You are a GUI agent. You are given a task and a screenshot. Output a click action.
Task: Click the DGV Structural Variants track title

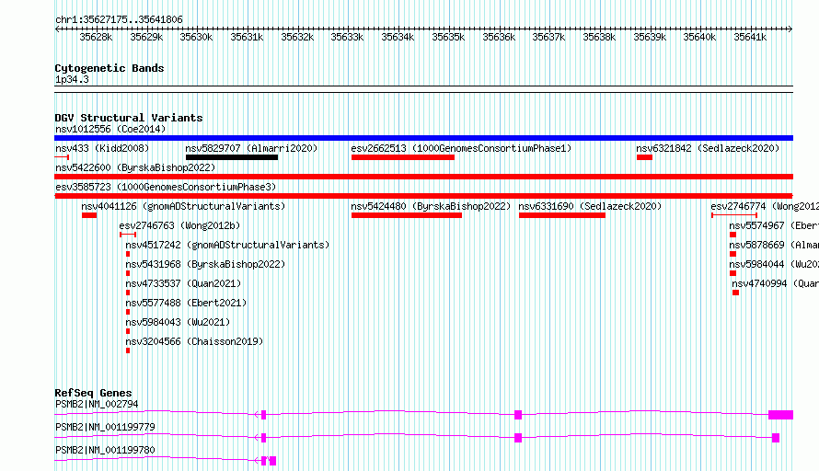[x=129, y=118]
